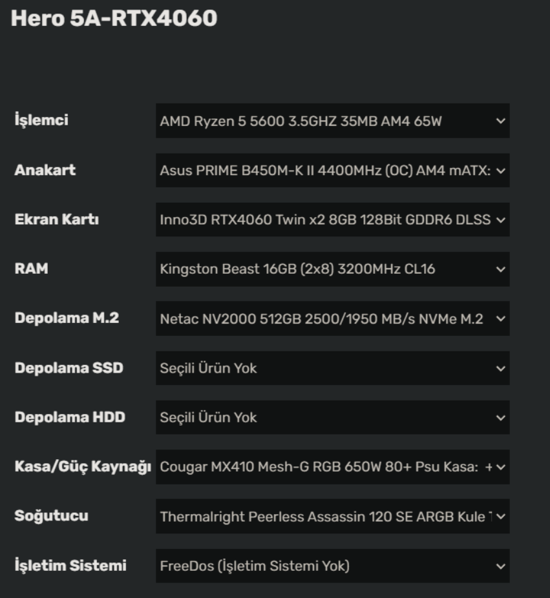Click the chevron arrow on İşlemci row
550x598 pixels.
click(x=501, y=121)
